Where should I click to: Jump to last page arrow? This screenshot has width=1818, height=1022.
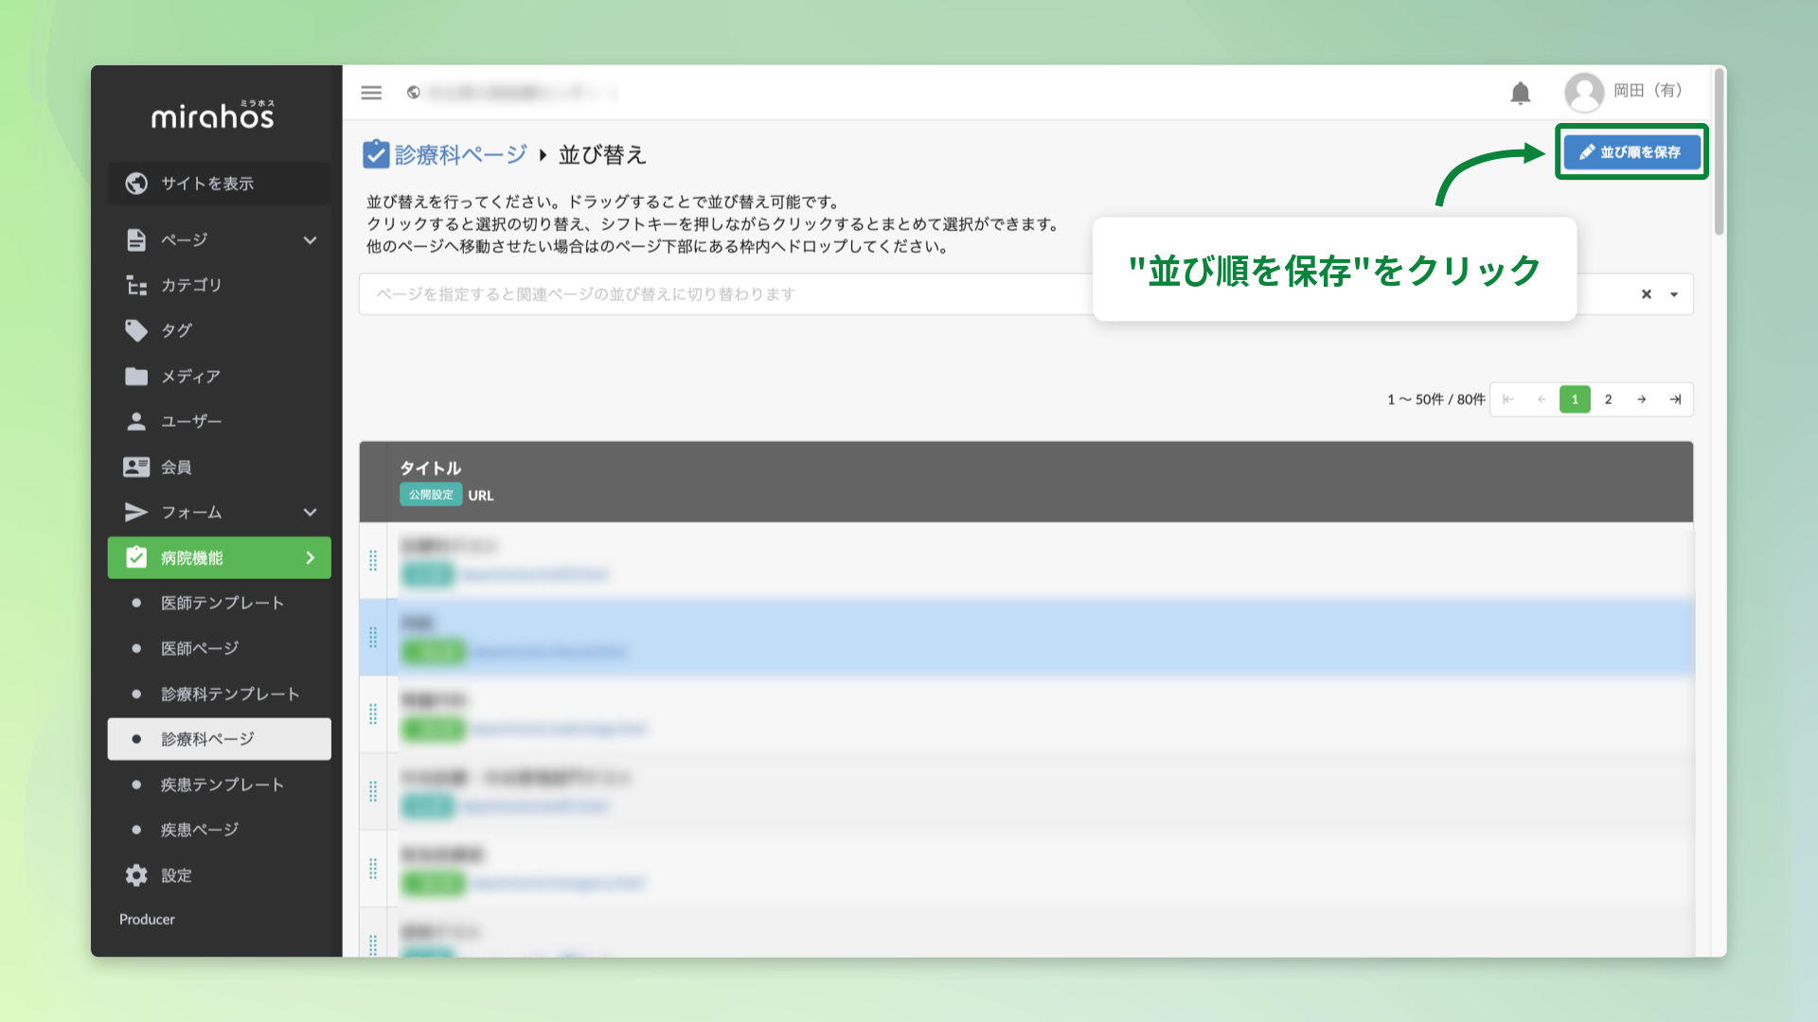click(x=1675, y=399)
